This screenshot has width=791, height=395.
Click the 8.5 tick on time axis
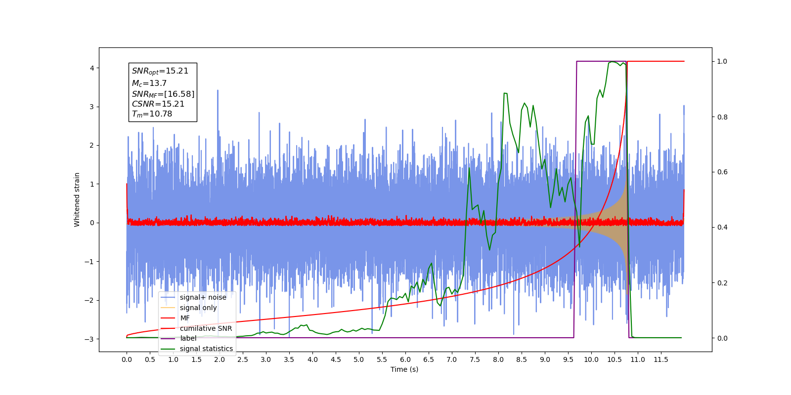tap(522, 359)
